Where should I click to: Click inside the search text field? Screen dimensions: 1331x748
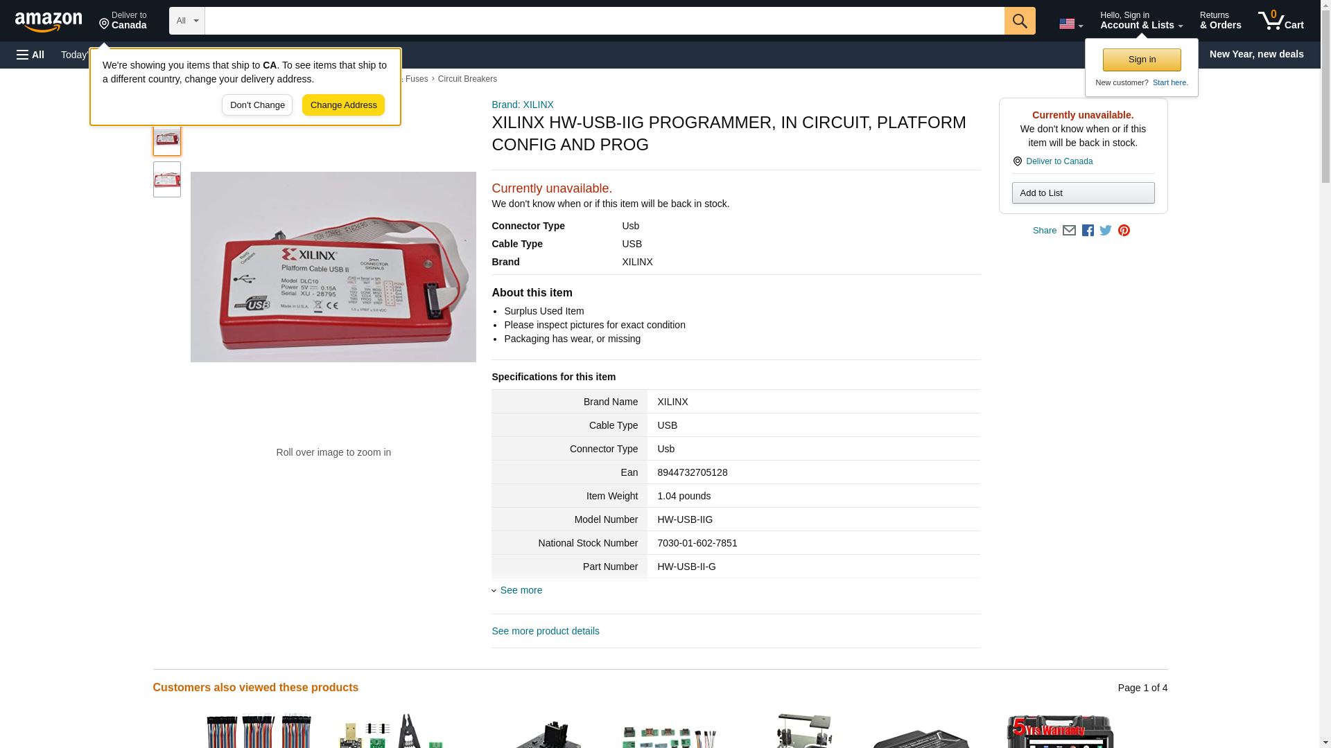tap(604, 21)
